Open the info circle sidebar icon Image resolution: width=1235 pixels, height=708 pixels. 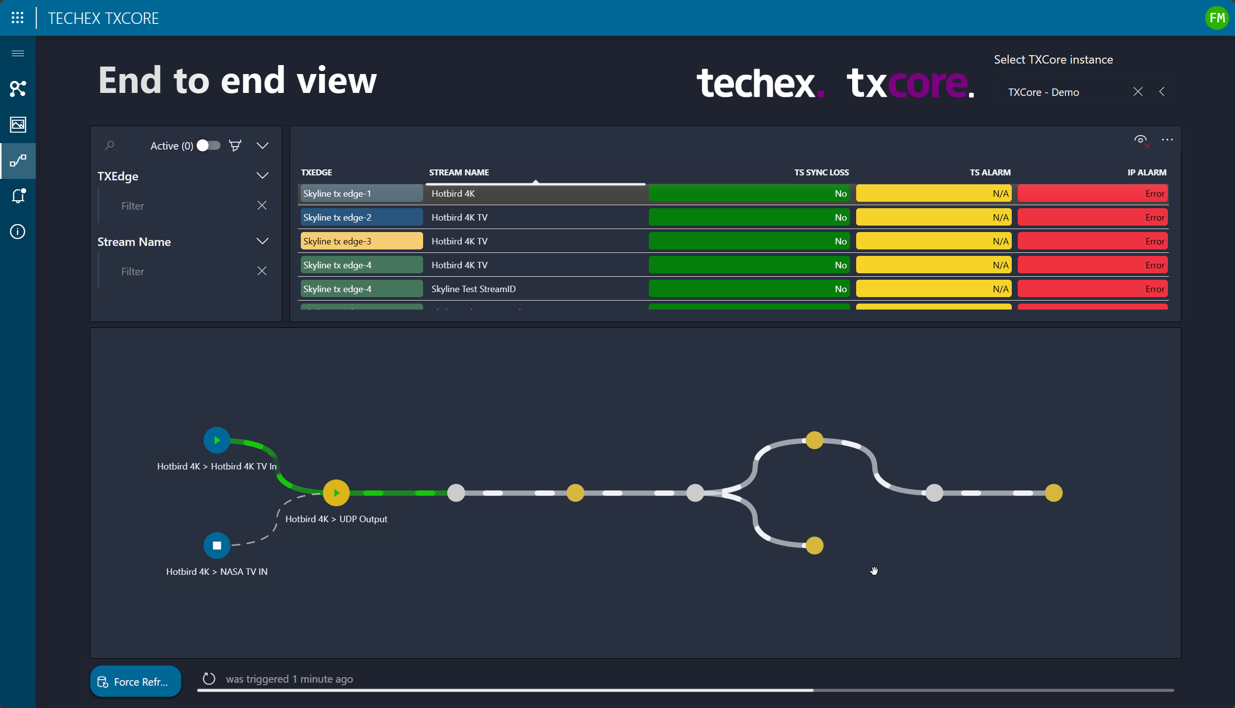(x=18, y=232)
